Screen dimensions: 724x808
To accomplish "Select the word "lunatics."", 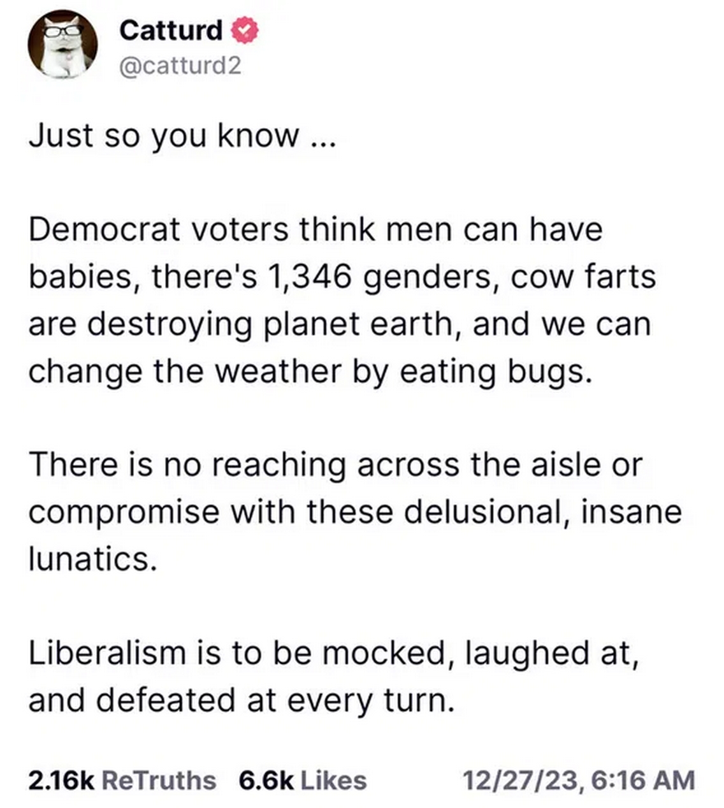I will pyautogui.click(x=92, y=558).
